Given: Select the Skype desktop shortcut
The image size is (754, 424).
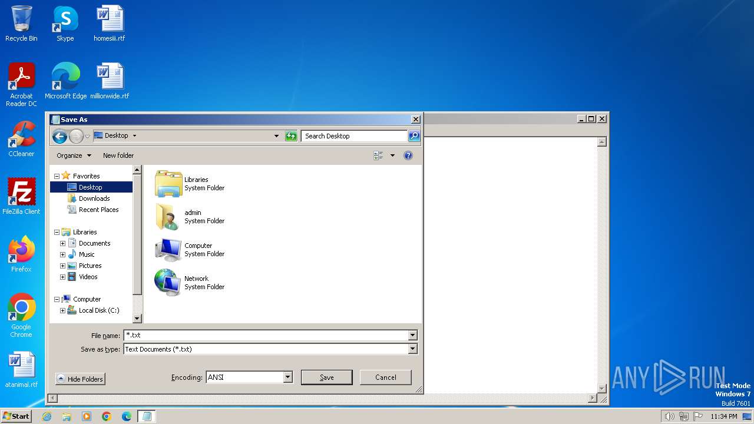Looking at the screenshot, I should (65, 24).
